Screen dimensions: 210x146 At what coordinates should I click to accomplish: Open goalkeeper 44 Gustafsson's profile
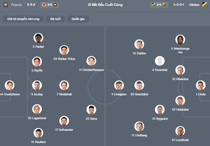[10, 85]
